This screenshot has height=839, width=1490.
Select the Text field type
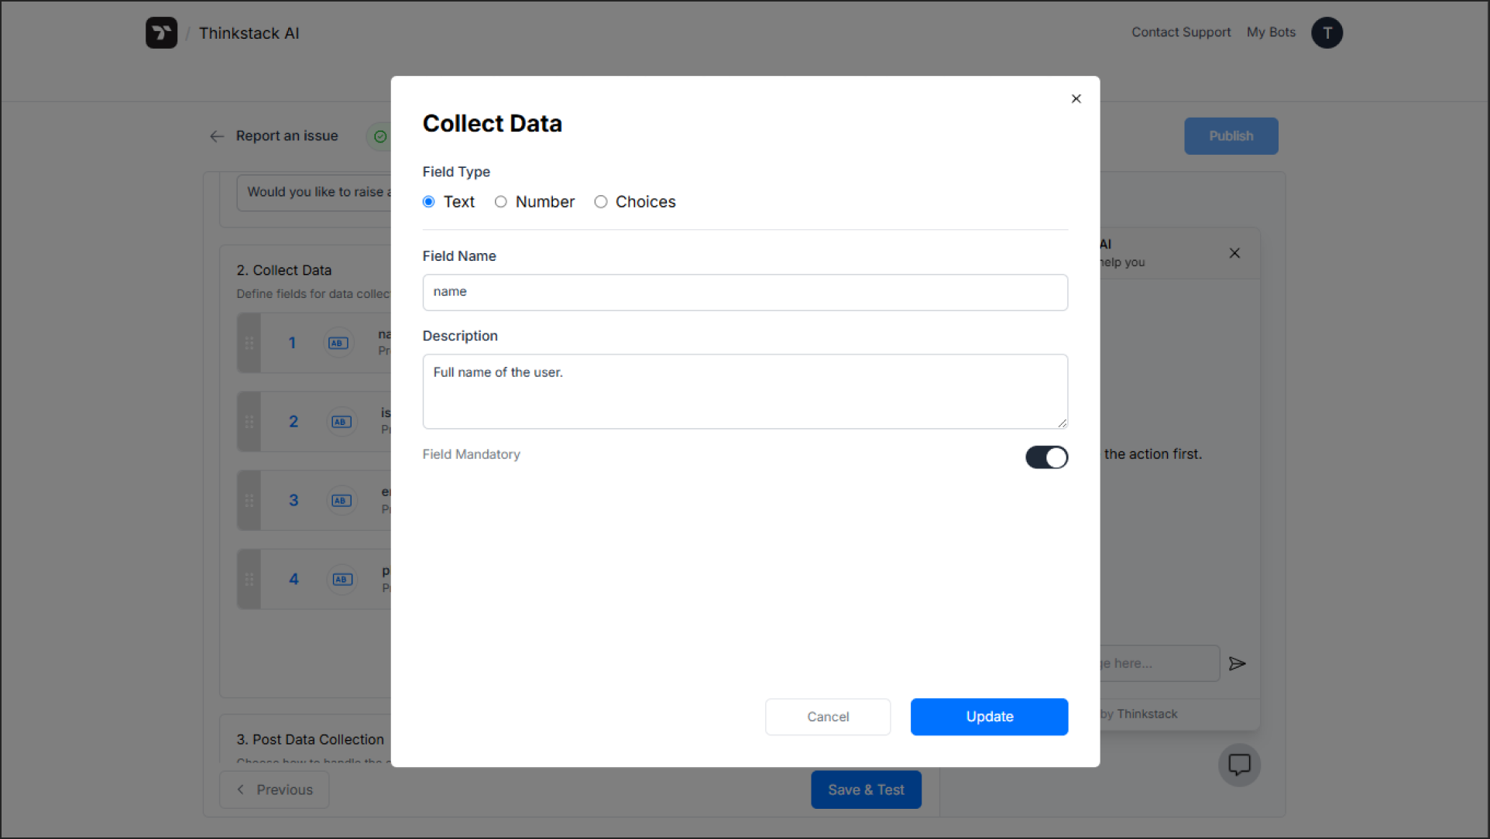[428, 202]
